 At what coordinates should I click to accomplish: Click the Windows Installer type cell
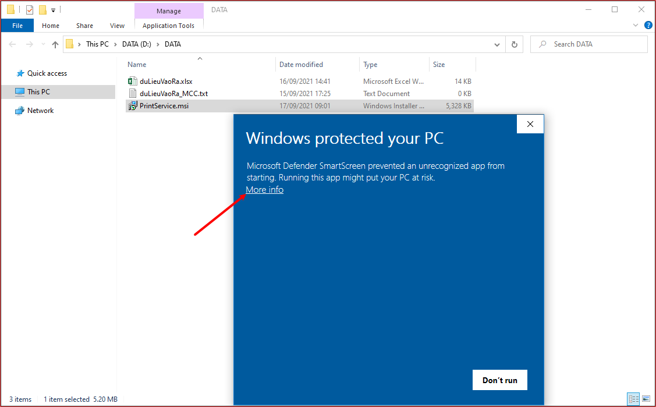(393, 106)
